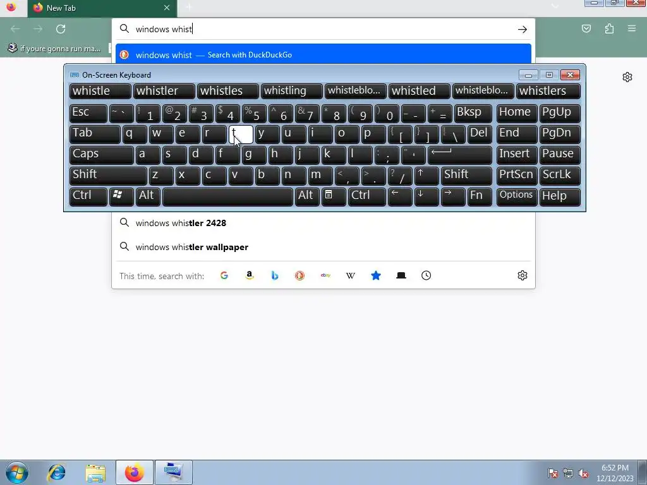Click the network tray icon
This screenshot has height=485, width=647.
(568, 473)
